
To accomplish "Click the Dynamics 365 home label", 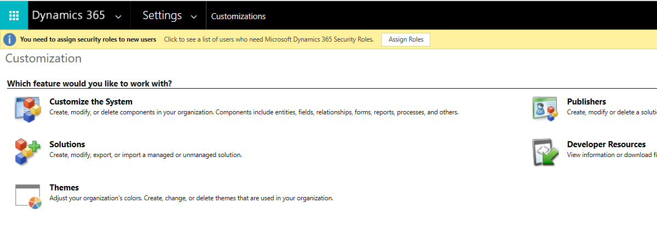I will pyautogui.click(x=68, y=15).
